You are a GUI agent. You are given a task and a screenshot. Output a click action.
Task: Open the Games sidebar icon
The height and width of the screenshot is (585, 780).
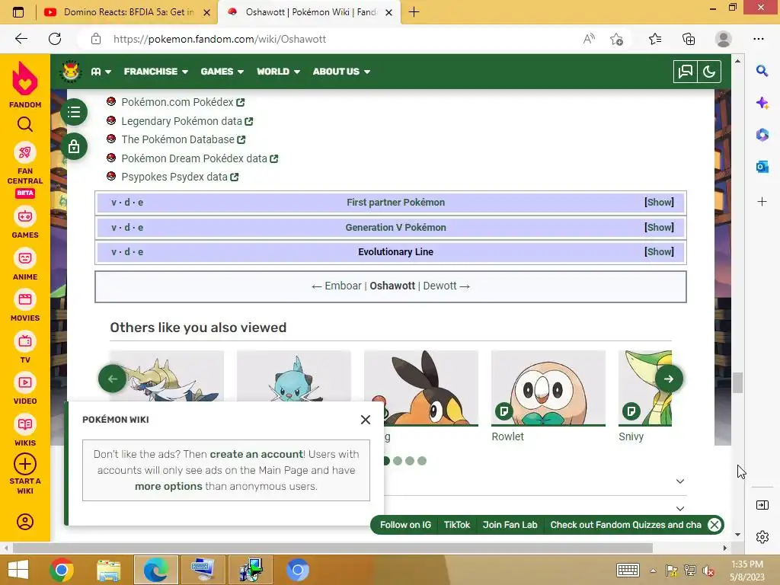click(x=25, y=217)
